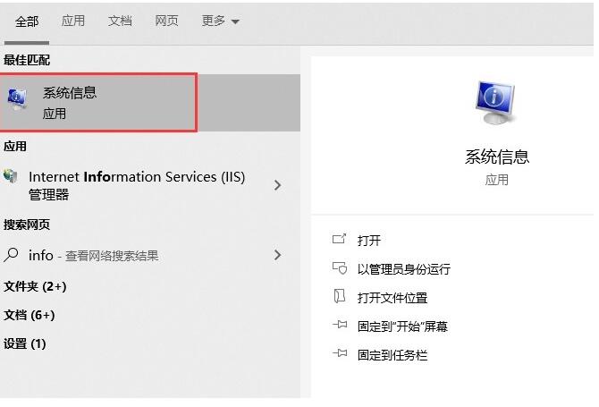Select 固定到"开始"屏幕

click(x=402, y=326)
